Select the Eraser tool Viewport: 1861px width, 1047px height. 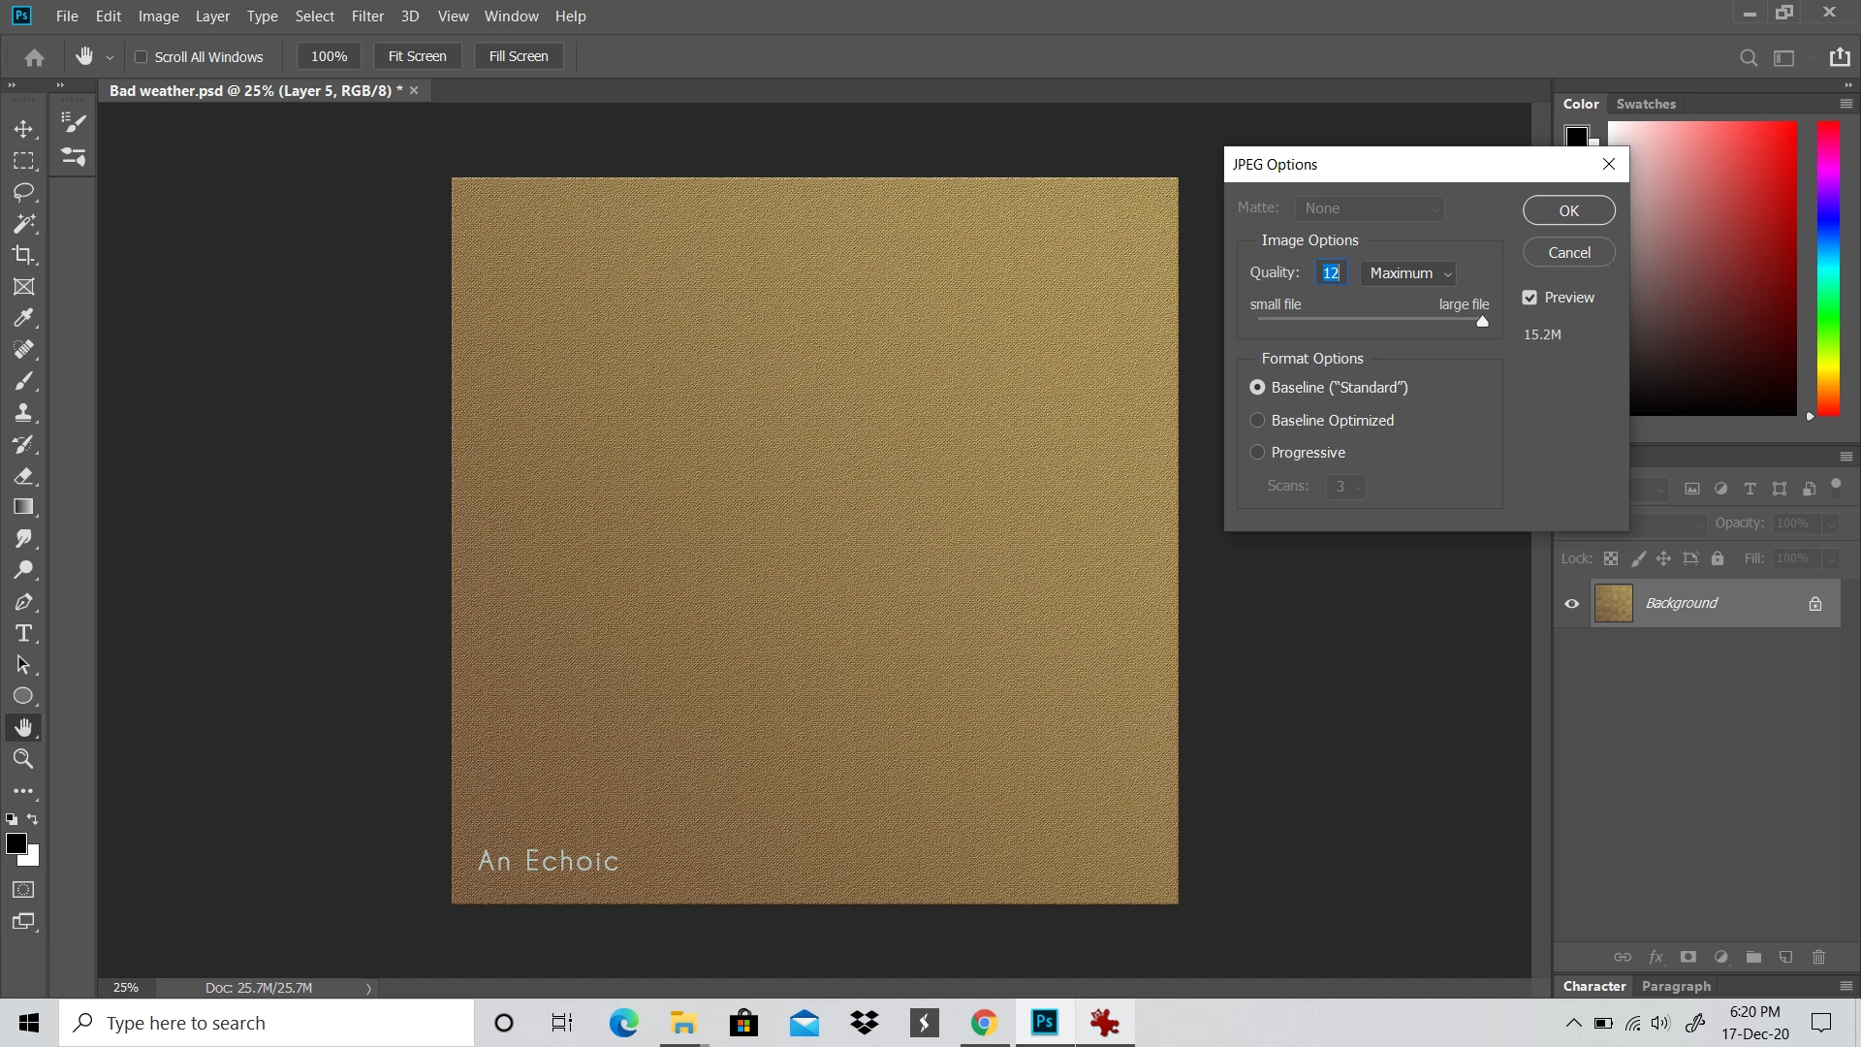(23, 476)
